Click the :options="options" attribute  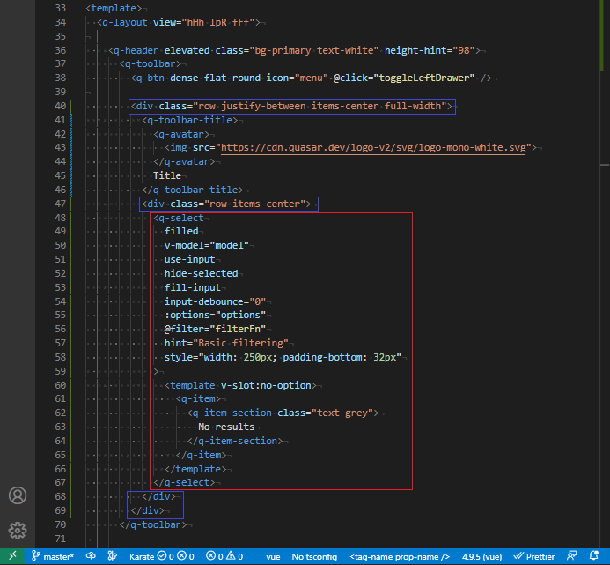(x=215, y=315)
